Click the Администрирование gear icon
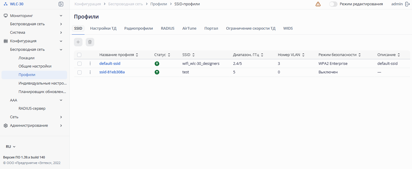Image resolution: width=412 pixels, height=169 pixels. coord(6,126)
